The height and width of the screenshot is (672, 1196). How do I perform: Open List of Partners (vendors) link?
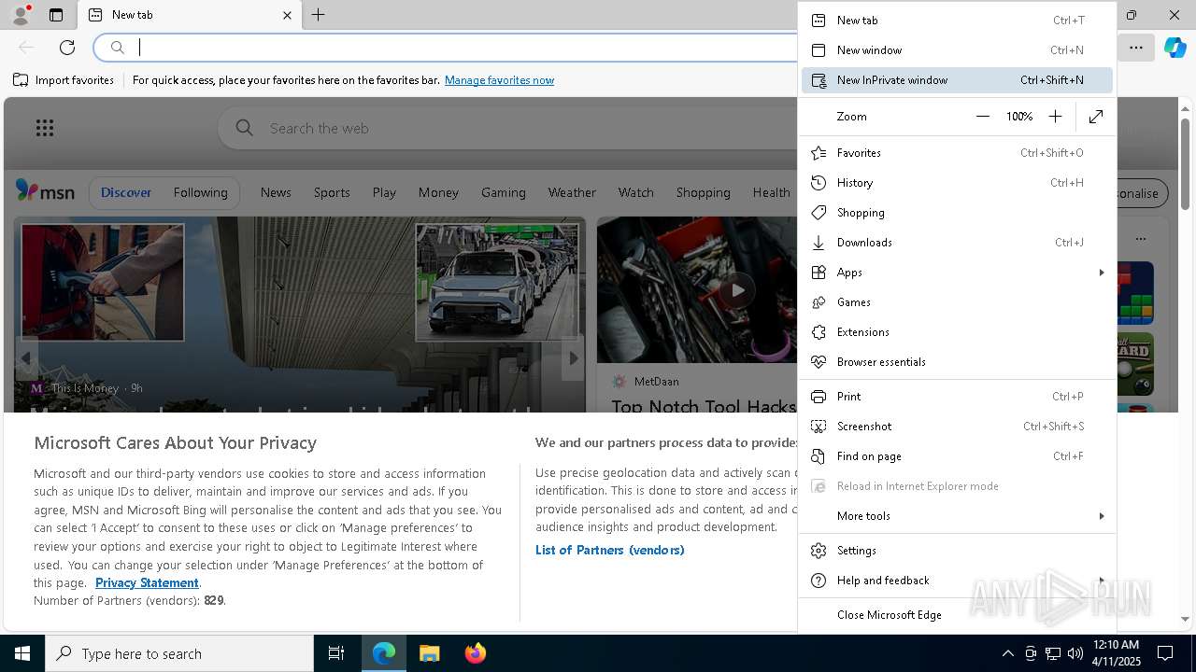coord(609,550)
